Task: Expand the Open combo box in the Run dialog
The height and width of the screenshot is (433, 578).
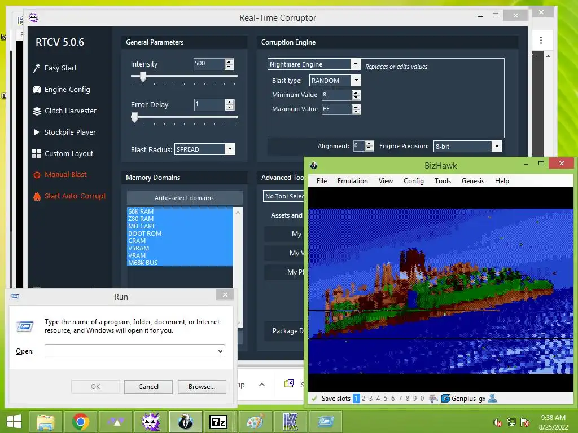Action: pyautogui.click(x=221, y=351)
